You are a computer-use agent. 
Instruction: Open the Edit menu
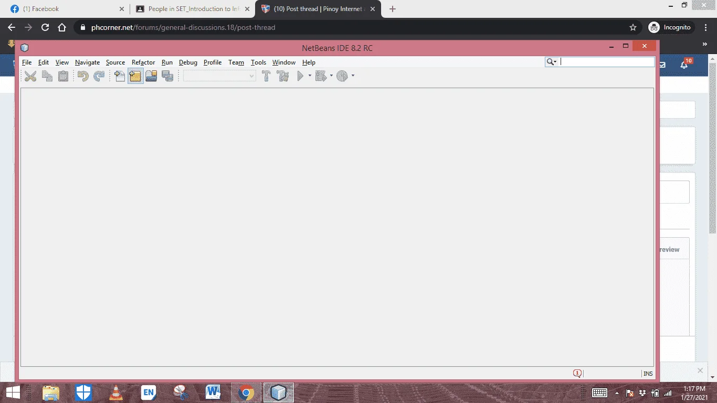point(44,62)
